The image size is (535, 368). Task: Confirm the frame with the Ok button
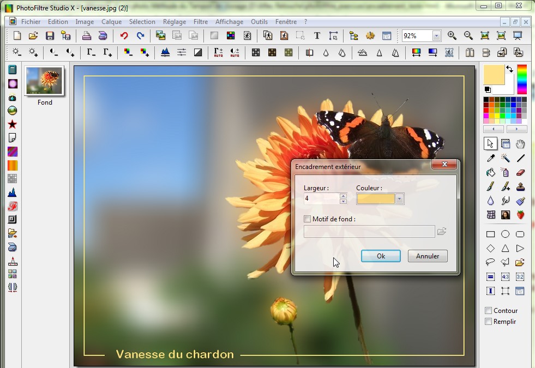(381, 256)
